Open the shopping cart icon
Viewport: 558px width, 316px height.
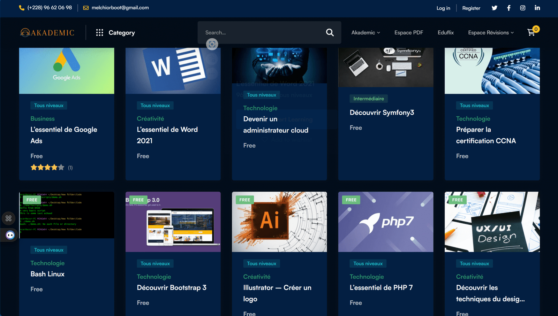(531, 32)
